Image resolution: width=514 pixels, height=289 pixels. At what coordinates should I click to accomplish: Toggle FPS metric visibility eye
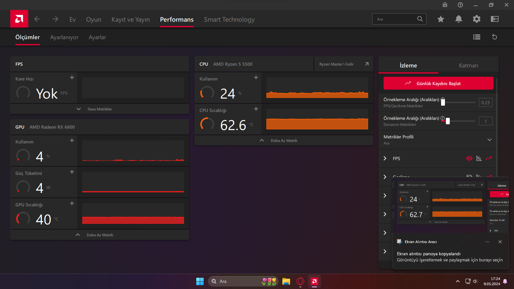click(469, 158)
